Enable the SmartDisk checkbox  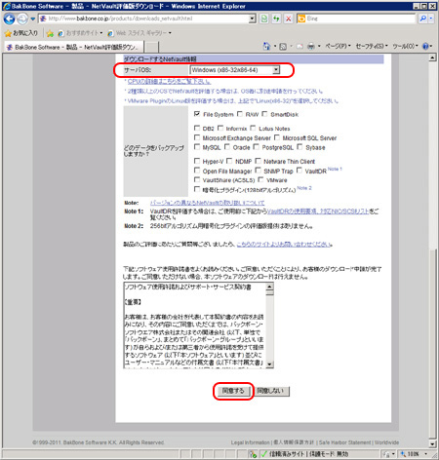tap(264, 114)
